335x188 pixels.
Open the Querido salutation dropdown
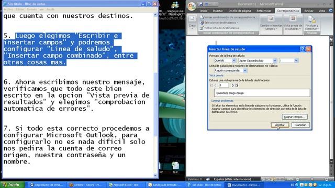coord(234,61)
